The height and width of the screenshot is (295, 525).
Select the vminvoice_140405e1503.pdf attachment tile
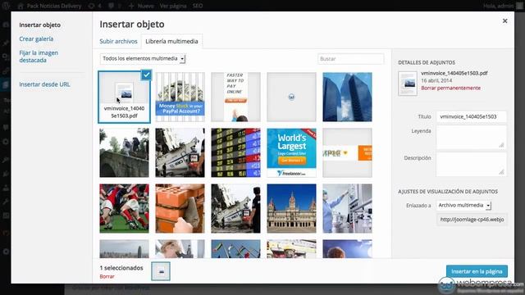click(124, 97)
